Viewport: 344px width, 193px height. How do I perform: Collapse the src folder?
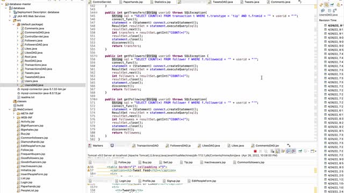tap(10, 20)
